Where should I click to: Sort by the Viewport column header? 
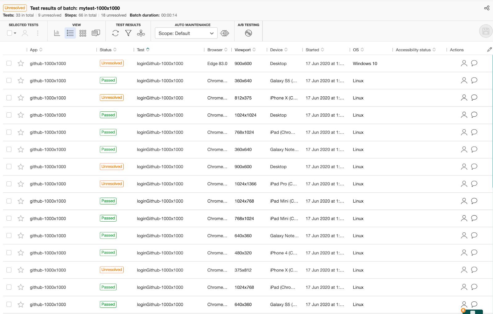tap(242, 50)
